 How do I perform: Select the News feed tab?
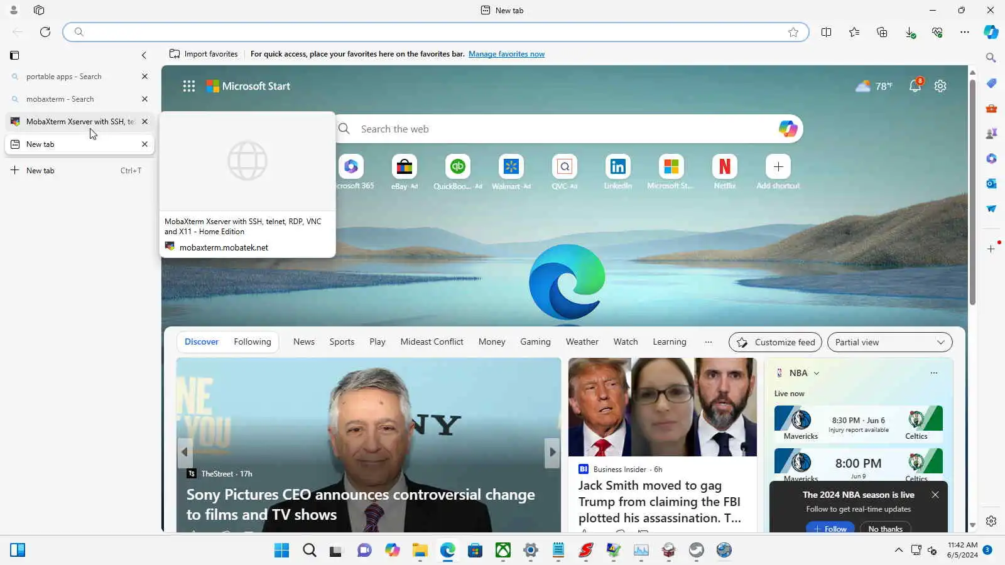coord(304,342)
